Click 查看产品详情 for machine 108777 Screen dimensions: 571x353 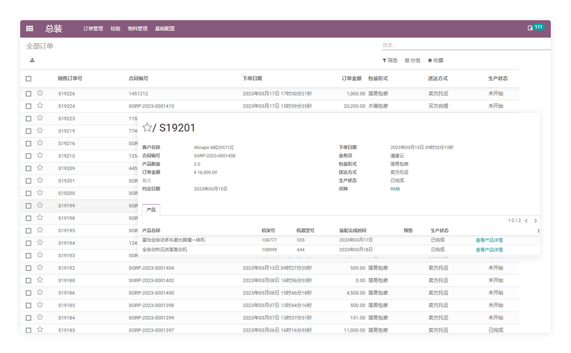[488, 241]
